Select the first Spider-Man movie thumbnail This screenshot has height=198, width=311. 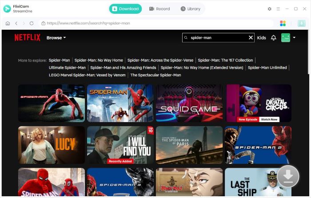pyautogui.click(x=52, y=103)
